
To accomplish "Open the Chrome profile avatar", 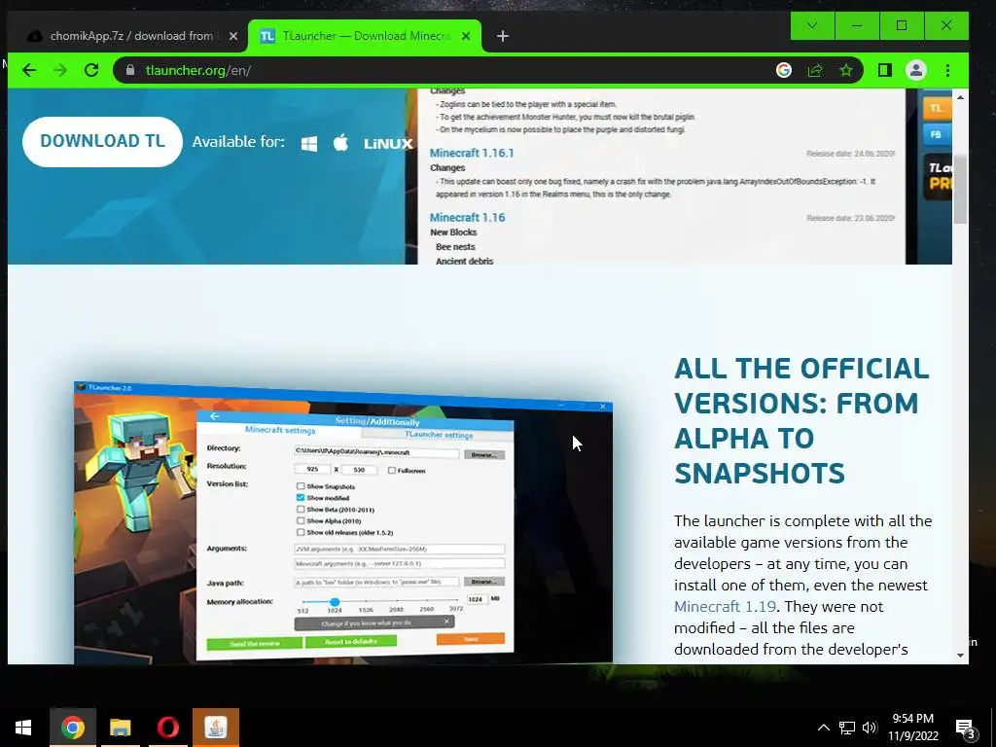I will point(916,70).
